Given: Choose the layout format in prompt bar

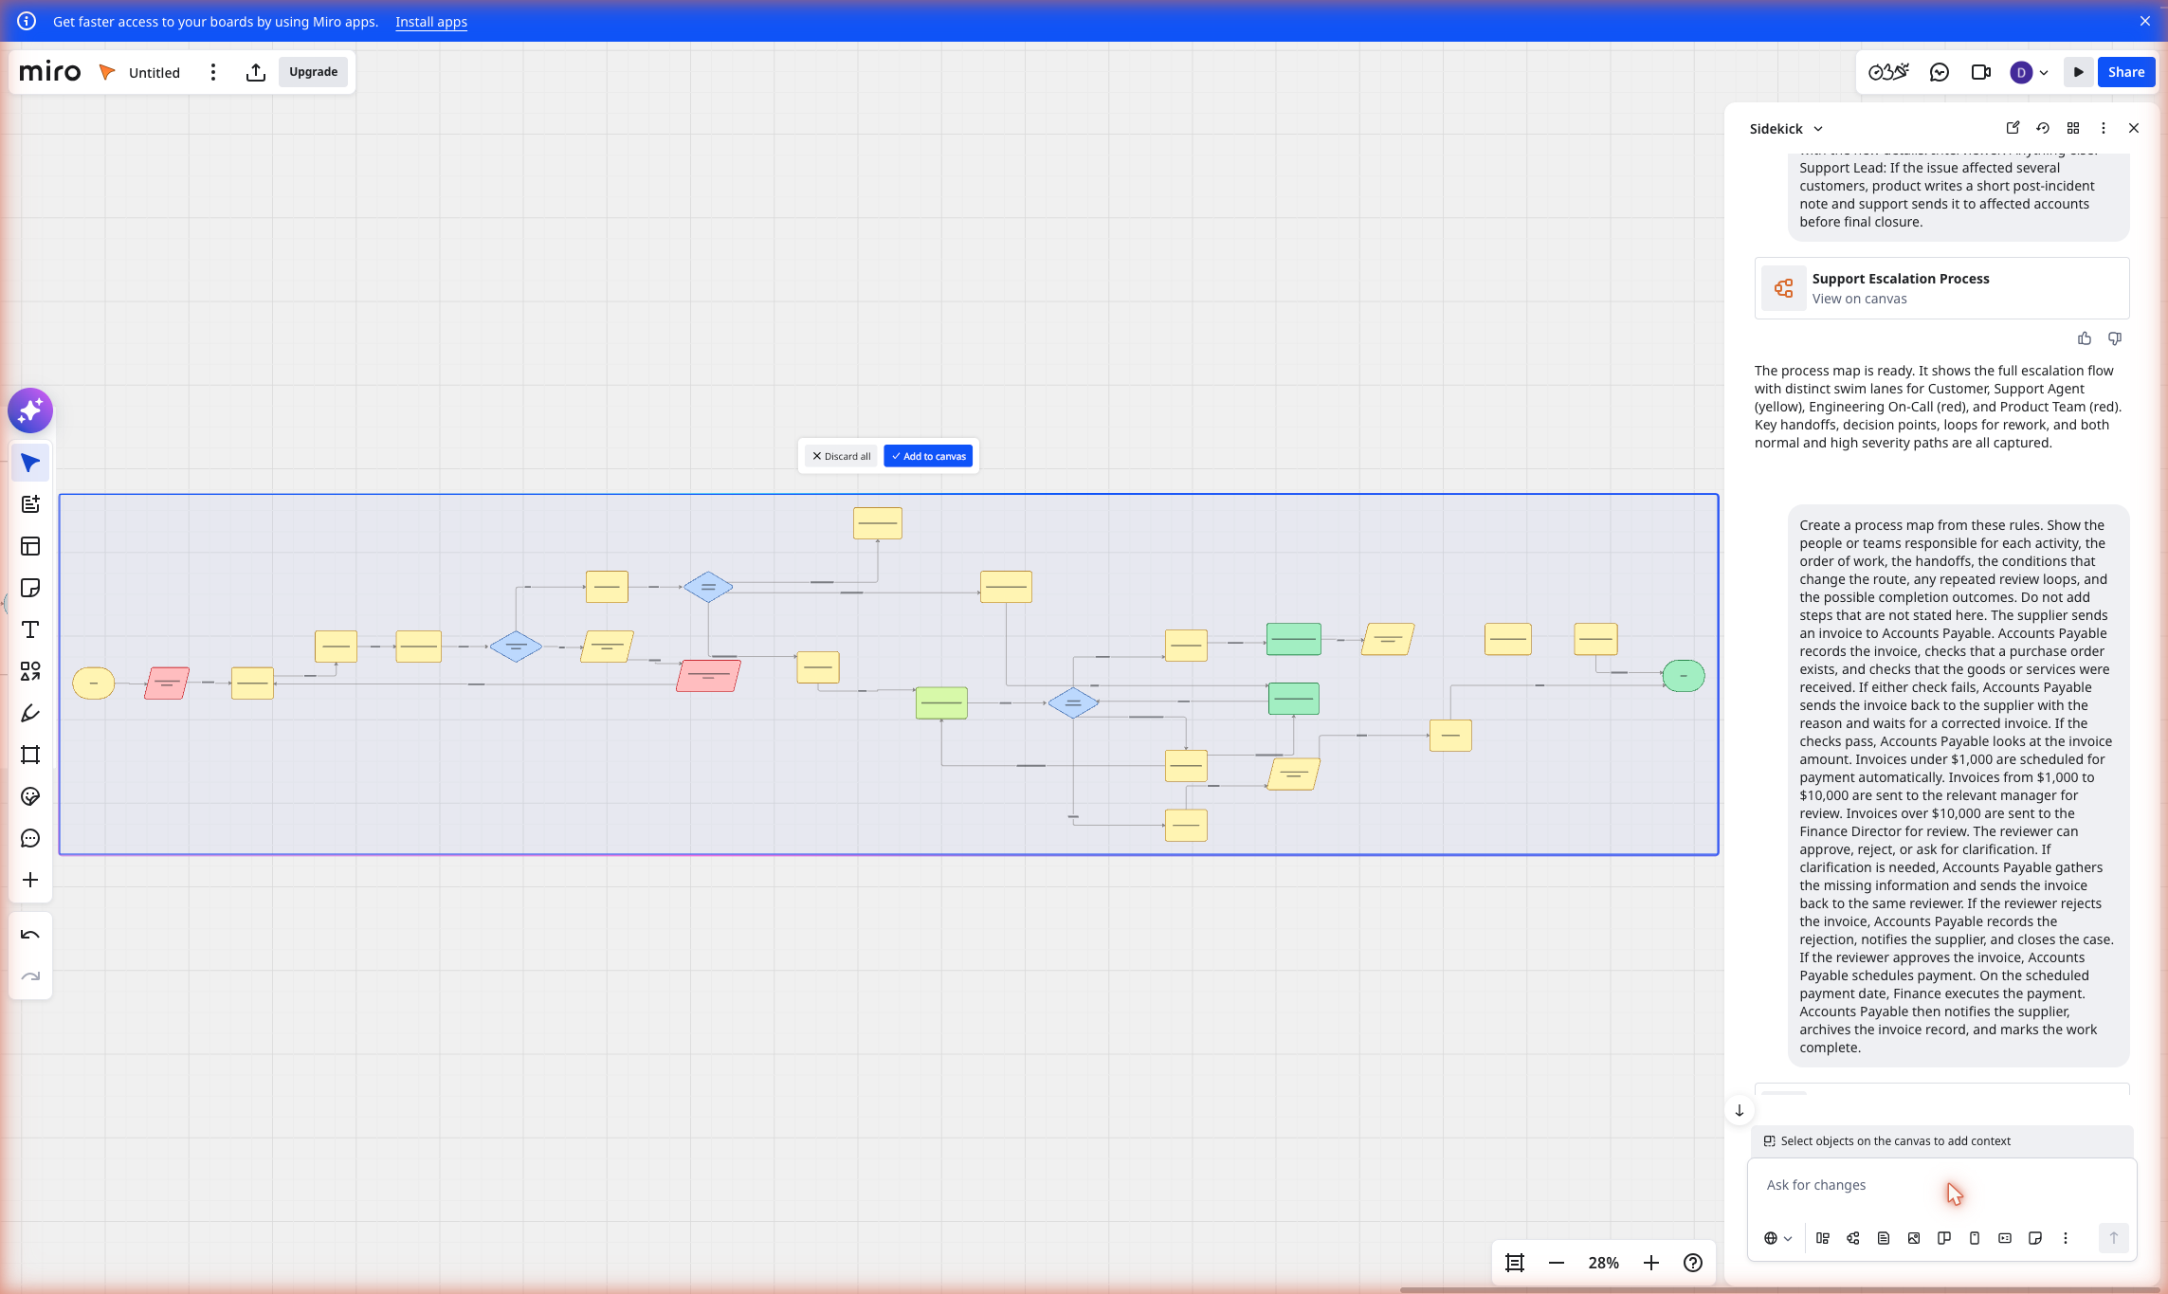Looking at the screenshot, I should tap(1823, 1238).
